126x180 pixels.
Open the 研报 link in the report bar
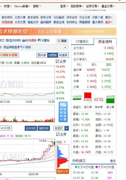pyautogui.click(x=28, y=47)
